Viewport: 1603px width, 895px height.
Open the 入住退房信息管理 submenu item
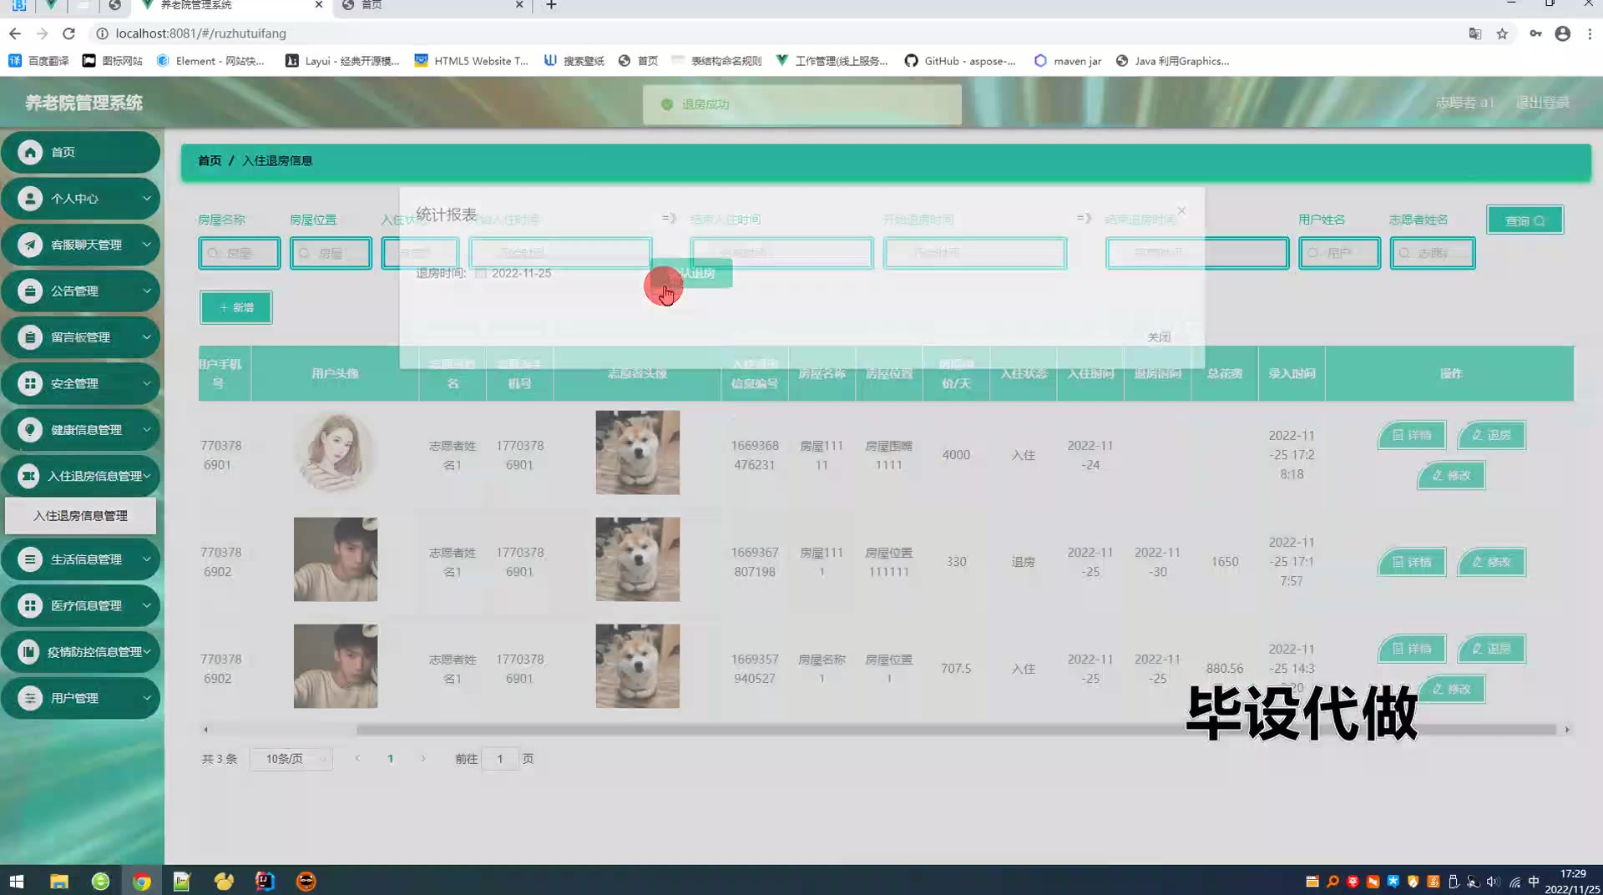coord(80,516)
